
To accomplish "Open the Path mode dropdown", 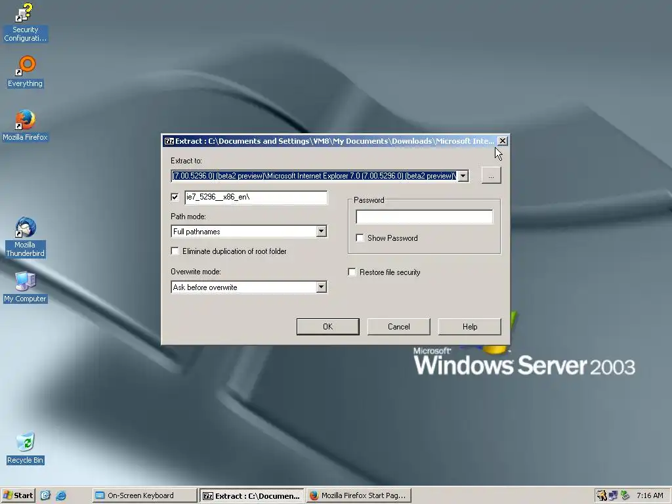I will 321,232.
